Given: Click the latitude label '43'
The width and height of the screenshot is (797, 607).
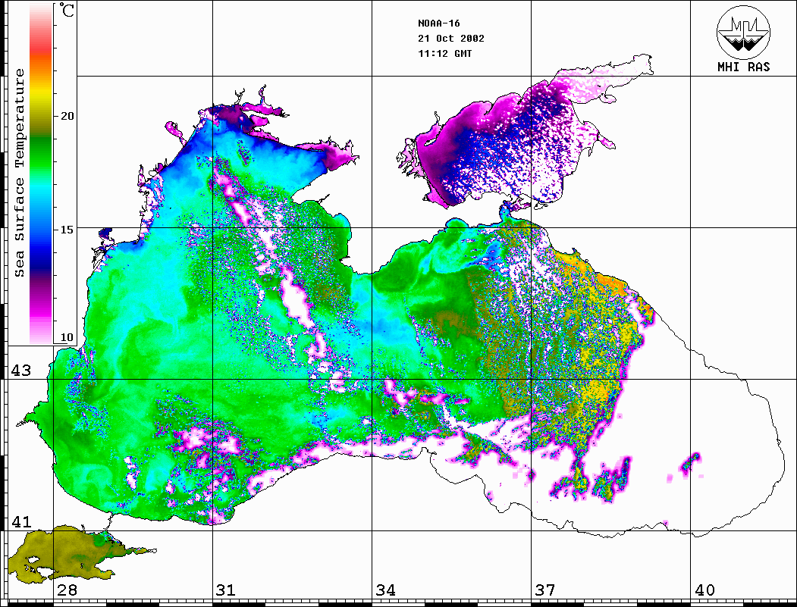Looking at the screenshot, I should pyautogui.click(x=21, y=371).
